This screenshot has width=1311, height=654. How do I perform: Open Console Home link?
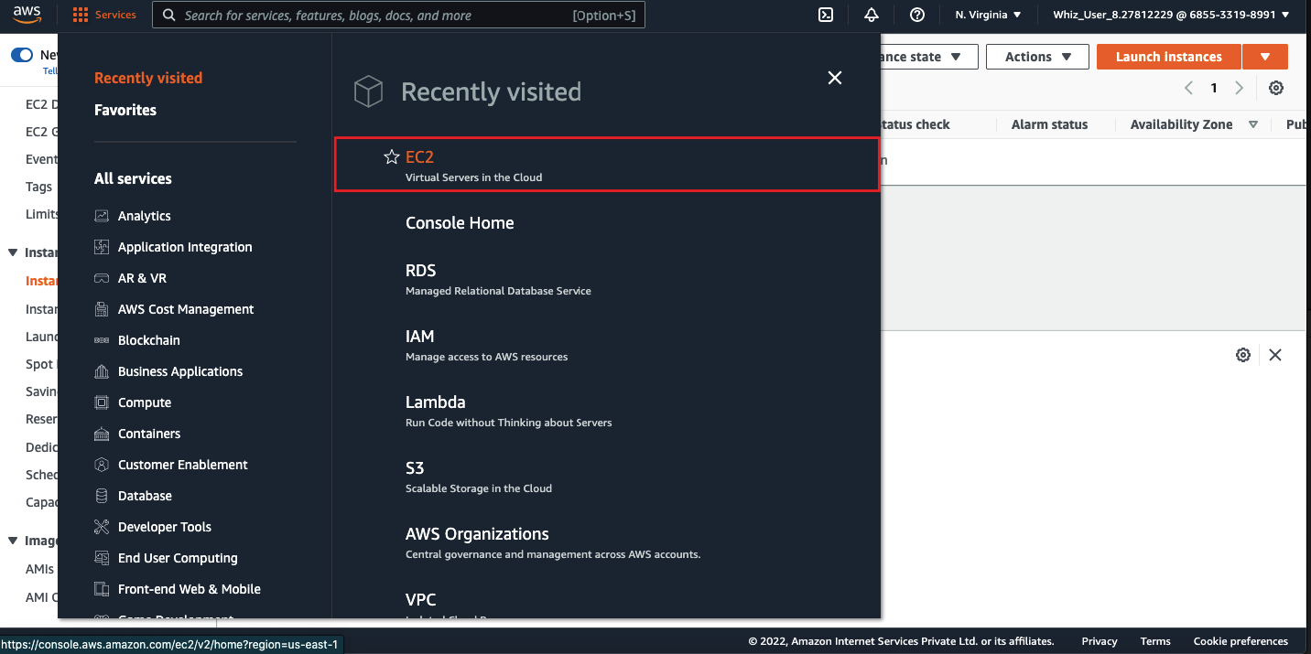460,223
